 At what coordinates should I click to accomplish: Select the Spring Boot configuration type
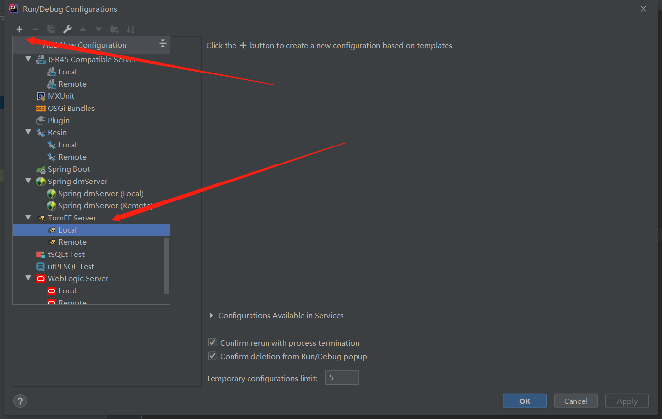click(x=91, y=169)
